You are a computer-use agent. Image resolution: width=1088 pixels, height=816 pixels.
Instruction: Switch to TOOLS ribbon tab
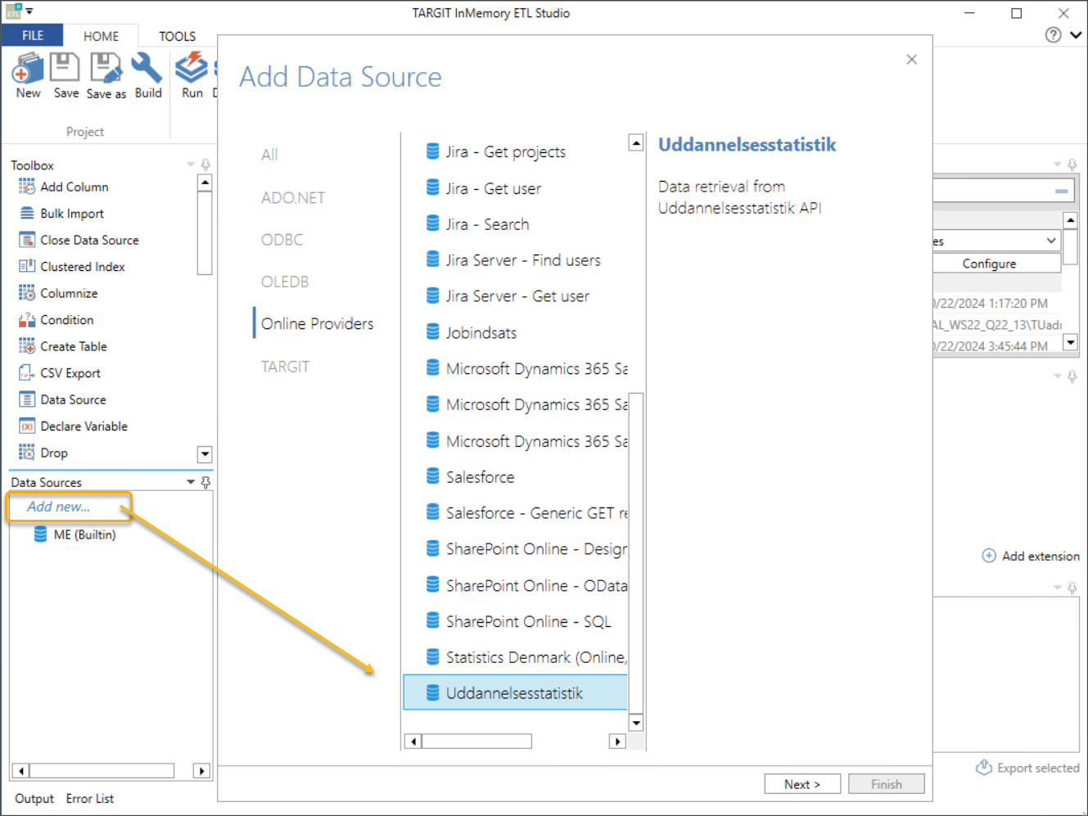(177, 36)
